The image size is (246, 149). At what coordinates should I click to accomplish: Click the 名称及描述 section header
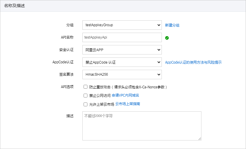[14, 6]
